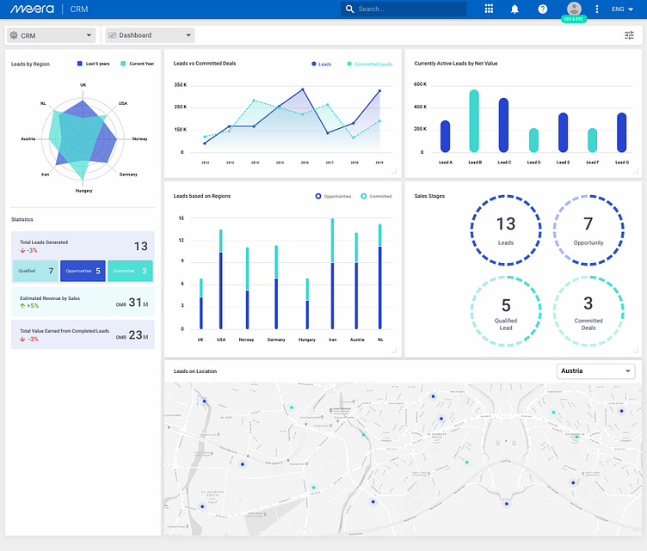This screenshot has width=647, height=551.
Task: Open the Austria location dropdown
Action: (x=596, y=371)
